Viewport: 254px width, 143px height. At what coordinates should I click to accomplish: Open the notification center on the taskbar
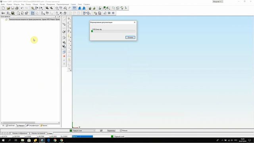[250, 140]
